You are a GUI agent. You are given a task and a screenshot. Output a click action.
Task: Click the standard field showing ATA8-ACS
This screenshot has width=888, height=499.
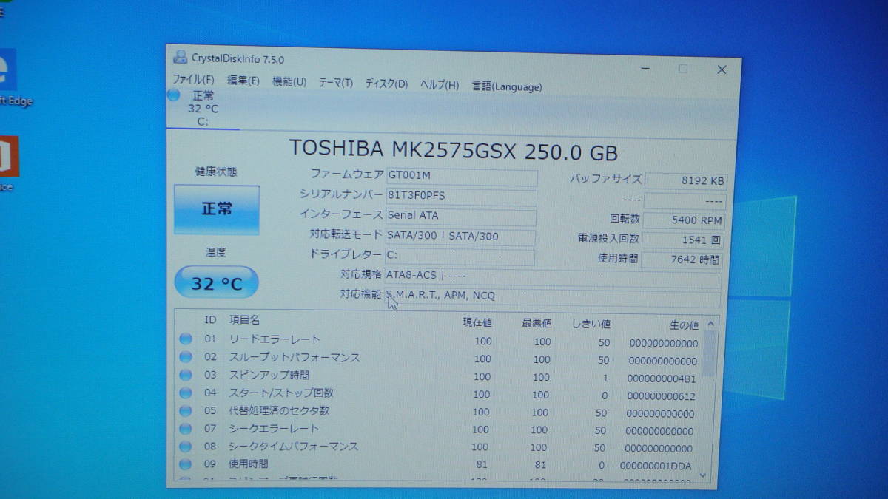point(553,277)
